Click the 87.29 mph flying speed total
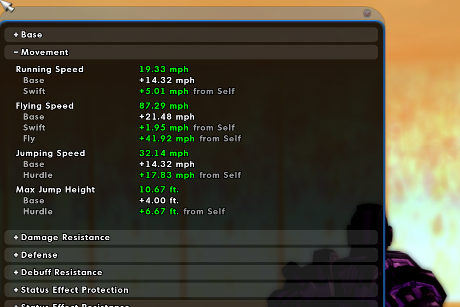 click(164, 106)
